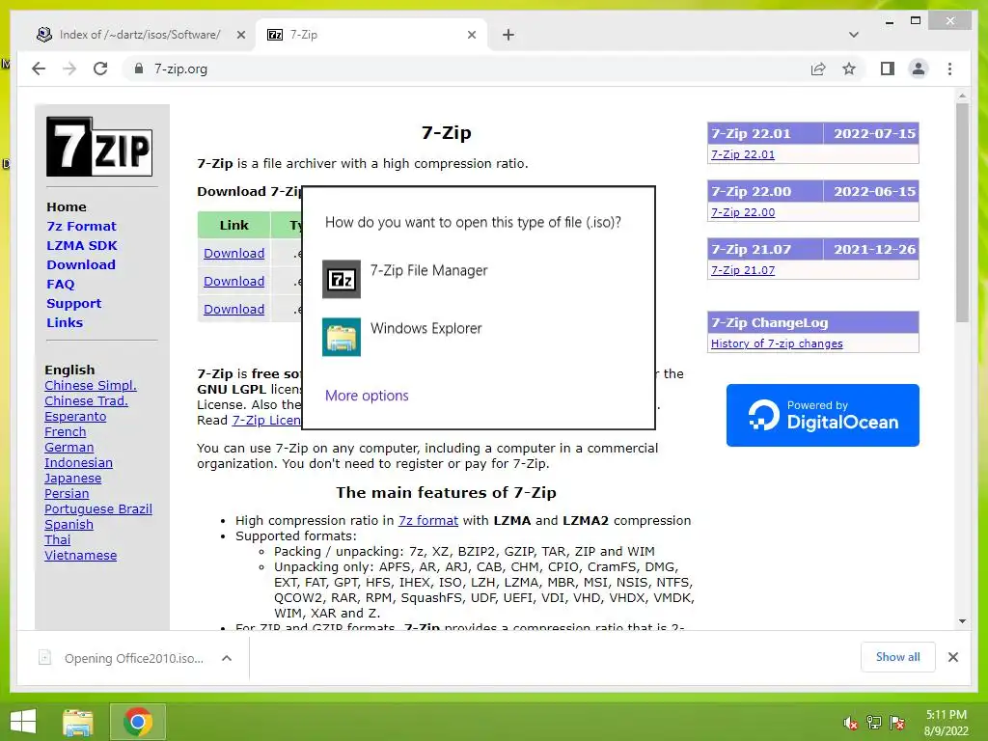988x741 pixels.
Task: Click the Powered by DigitalOcean banner
Action: 822,415
